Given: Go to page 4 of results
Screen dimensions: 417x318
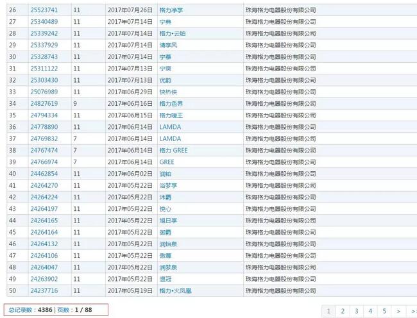Looking at the screenshot, I should [370, 311].
